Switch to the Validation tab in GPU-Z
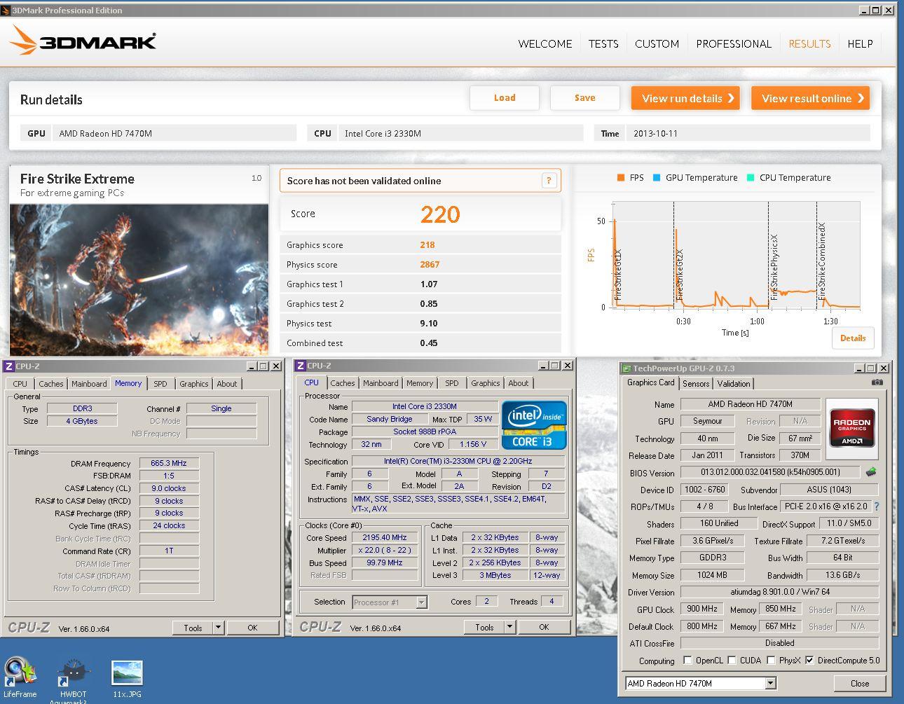 coord(734,384)
